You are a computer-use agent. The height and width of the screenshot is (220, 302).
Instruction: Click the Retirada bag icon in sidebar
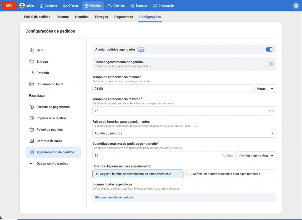pyautogui.click(x=32, y=73)
